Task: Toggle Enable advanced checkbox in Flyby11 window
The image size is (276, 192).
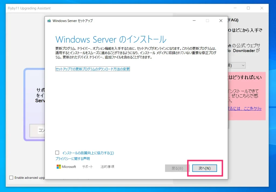Action: [x=11, y=177]
